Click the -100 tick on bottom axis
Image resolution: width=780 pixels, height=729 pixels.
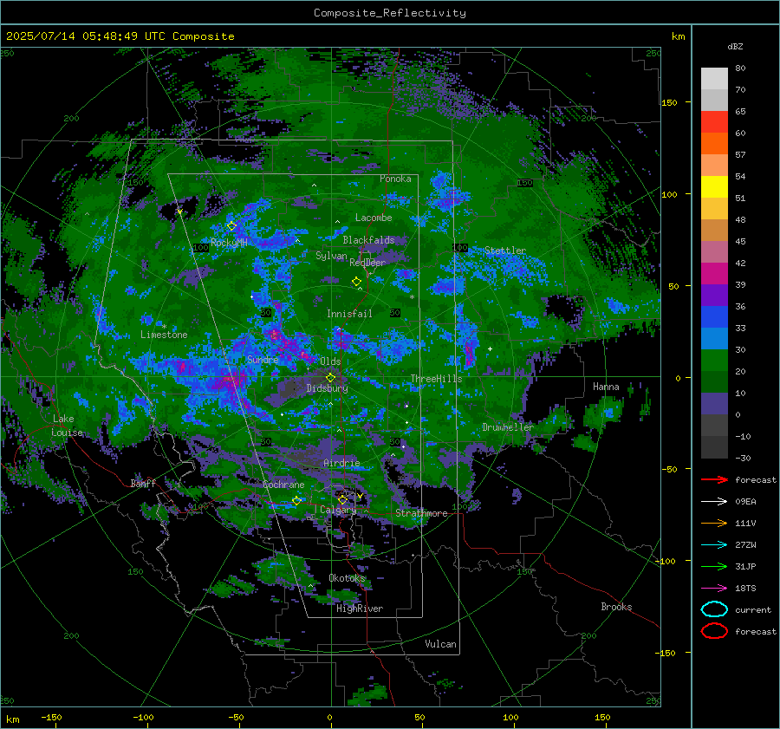click(143, 718)
